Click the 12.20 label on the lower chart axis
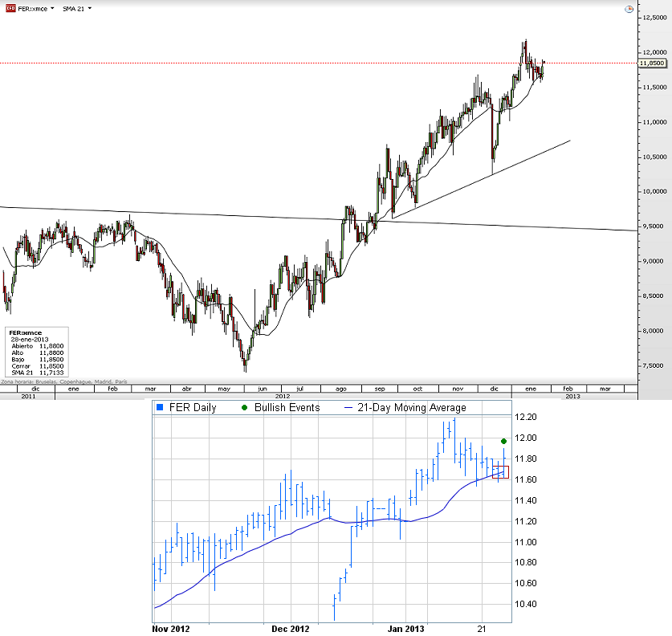The width and height of the screenshot is (672, 636). (525, 417)
